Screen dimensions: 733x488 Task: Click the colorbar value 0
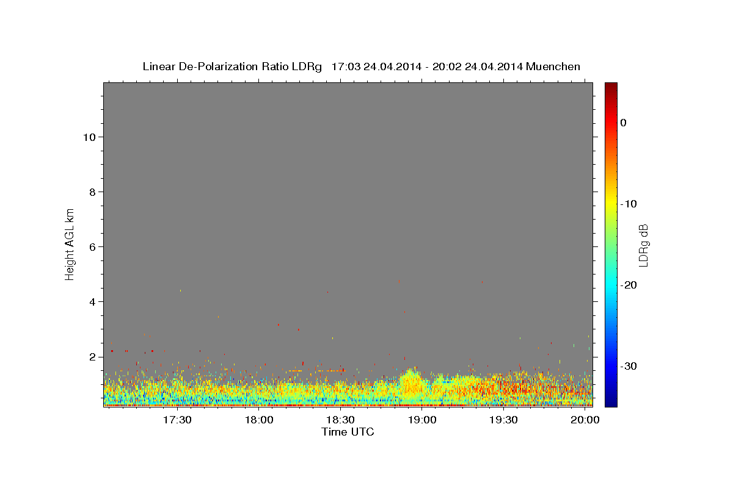click(624, 123)
